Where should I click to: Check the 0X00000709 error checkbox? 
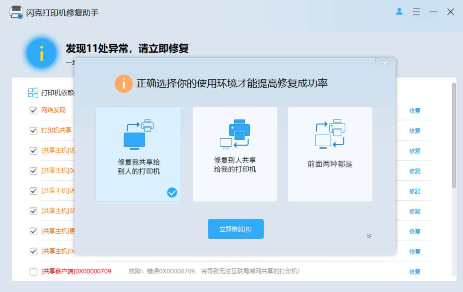33,272
